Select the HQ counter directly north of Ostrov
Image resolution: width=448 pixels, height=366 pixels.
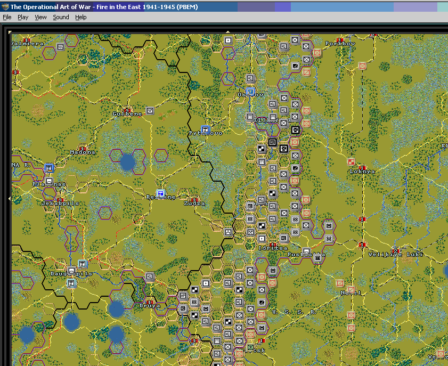(x=250, y=78)
